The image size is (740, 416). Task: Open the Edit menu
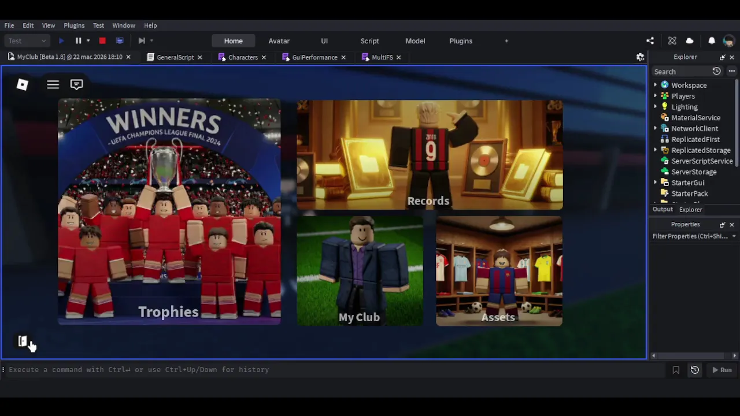pos(28,25)
